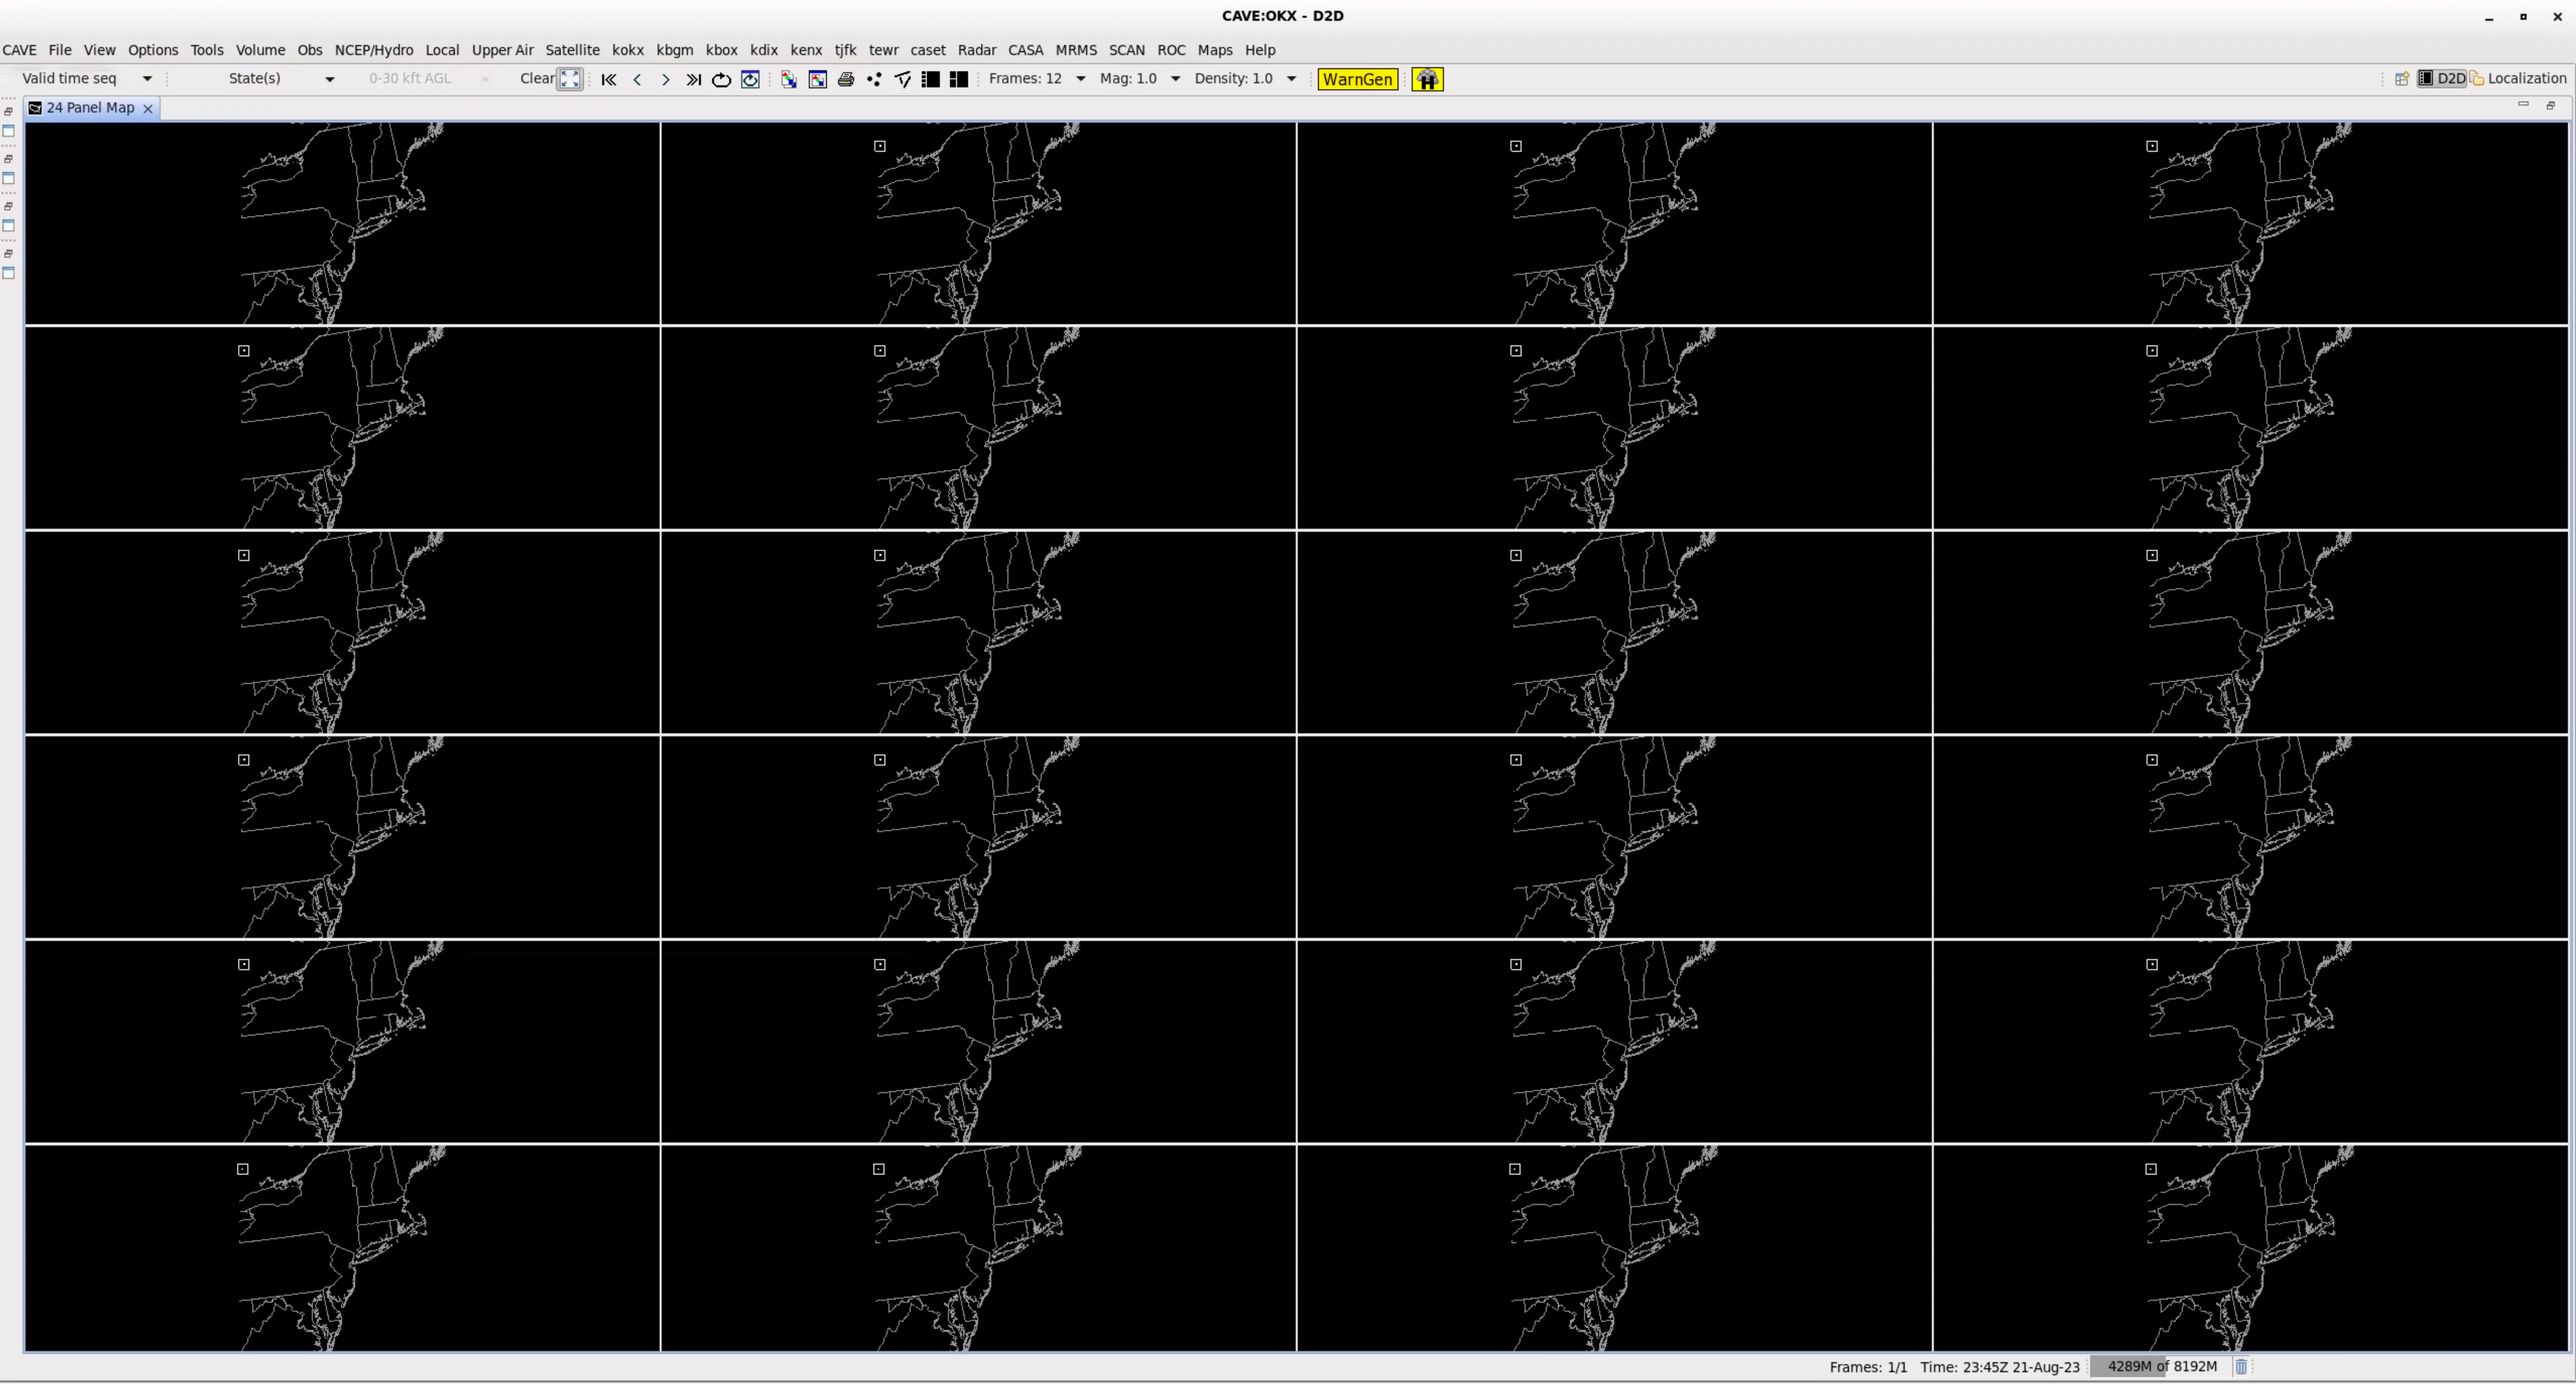Open the kbgm radar menu
2576x1384 pixels.
[675, 50]
